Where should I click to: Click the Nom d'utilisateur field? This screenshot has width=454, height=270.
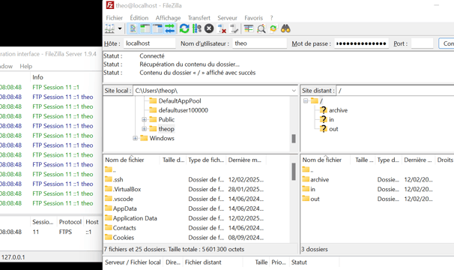259,43
